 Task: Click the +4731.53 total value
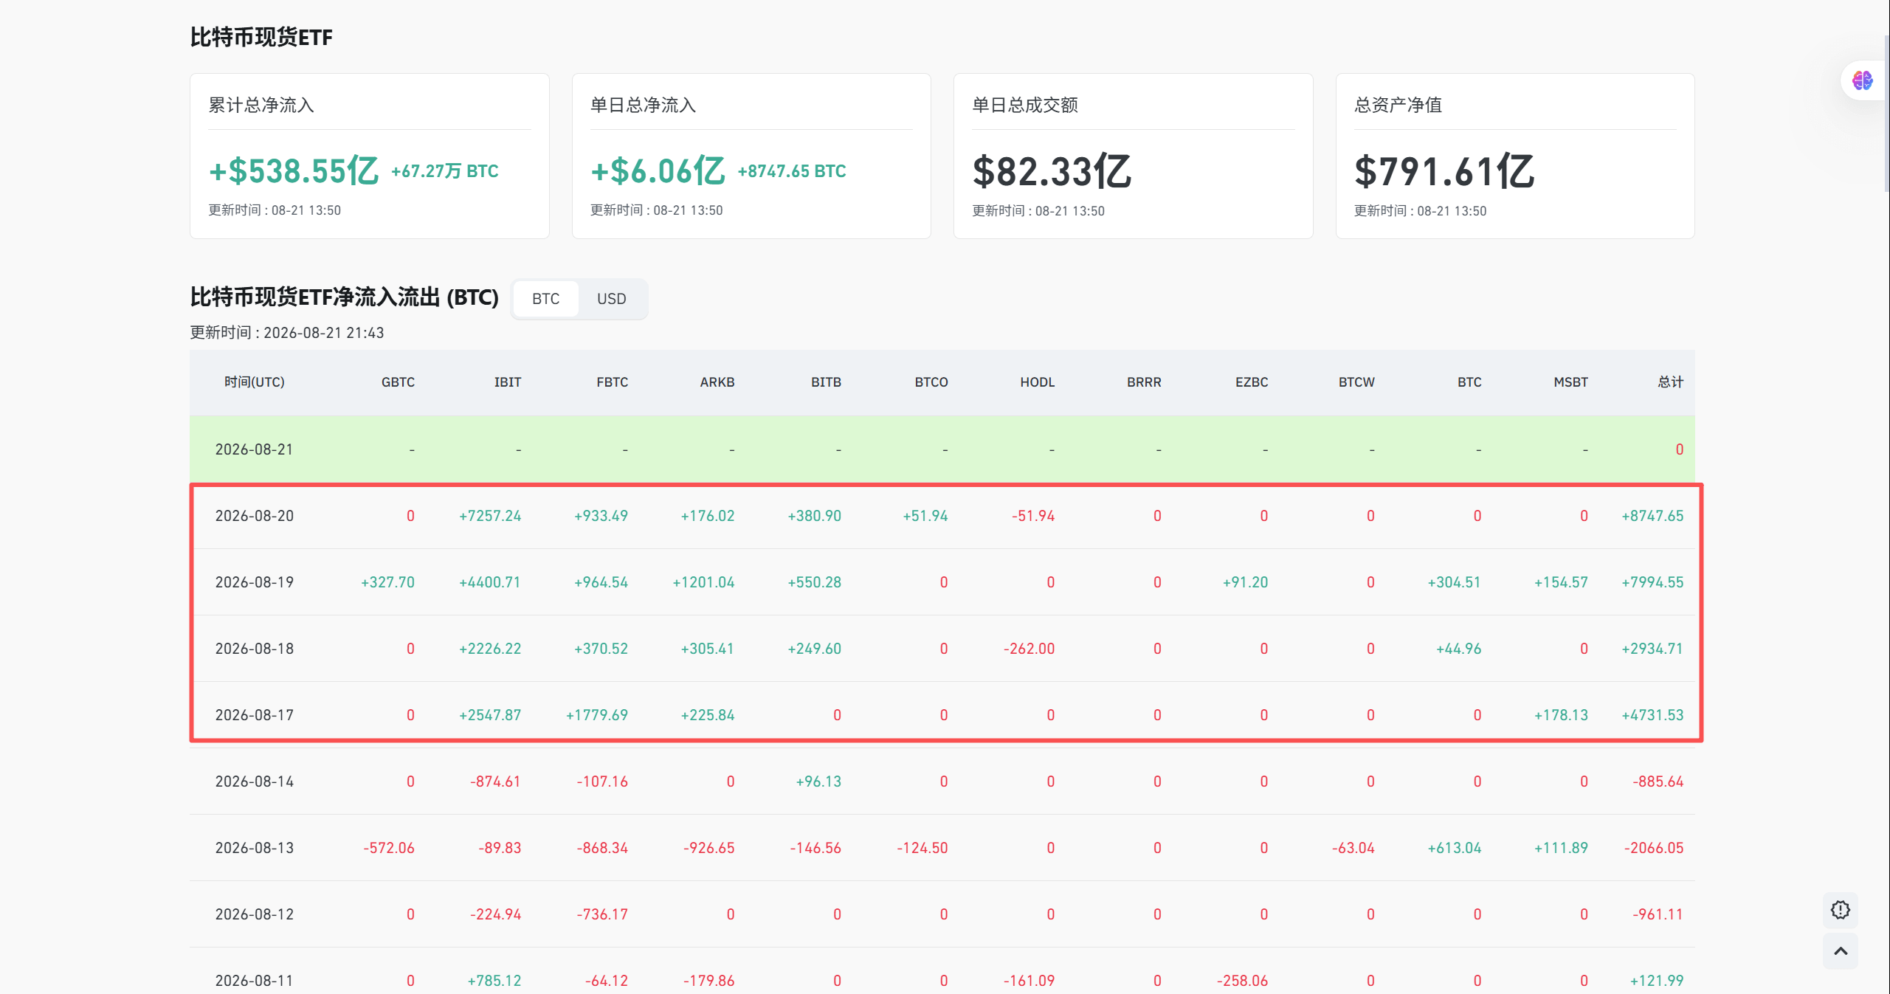(1652, 715)
